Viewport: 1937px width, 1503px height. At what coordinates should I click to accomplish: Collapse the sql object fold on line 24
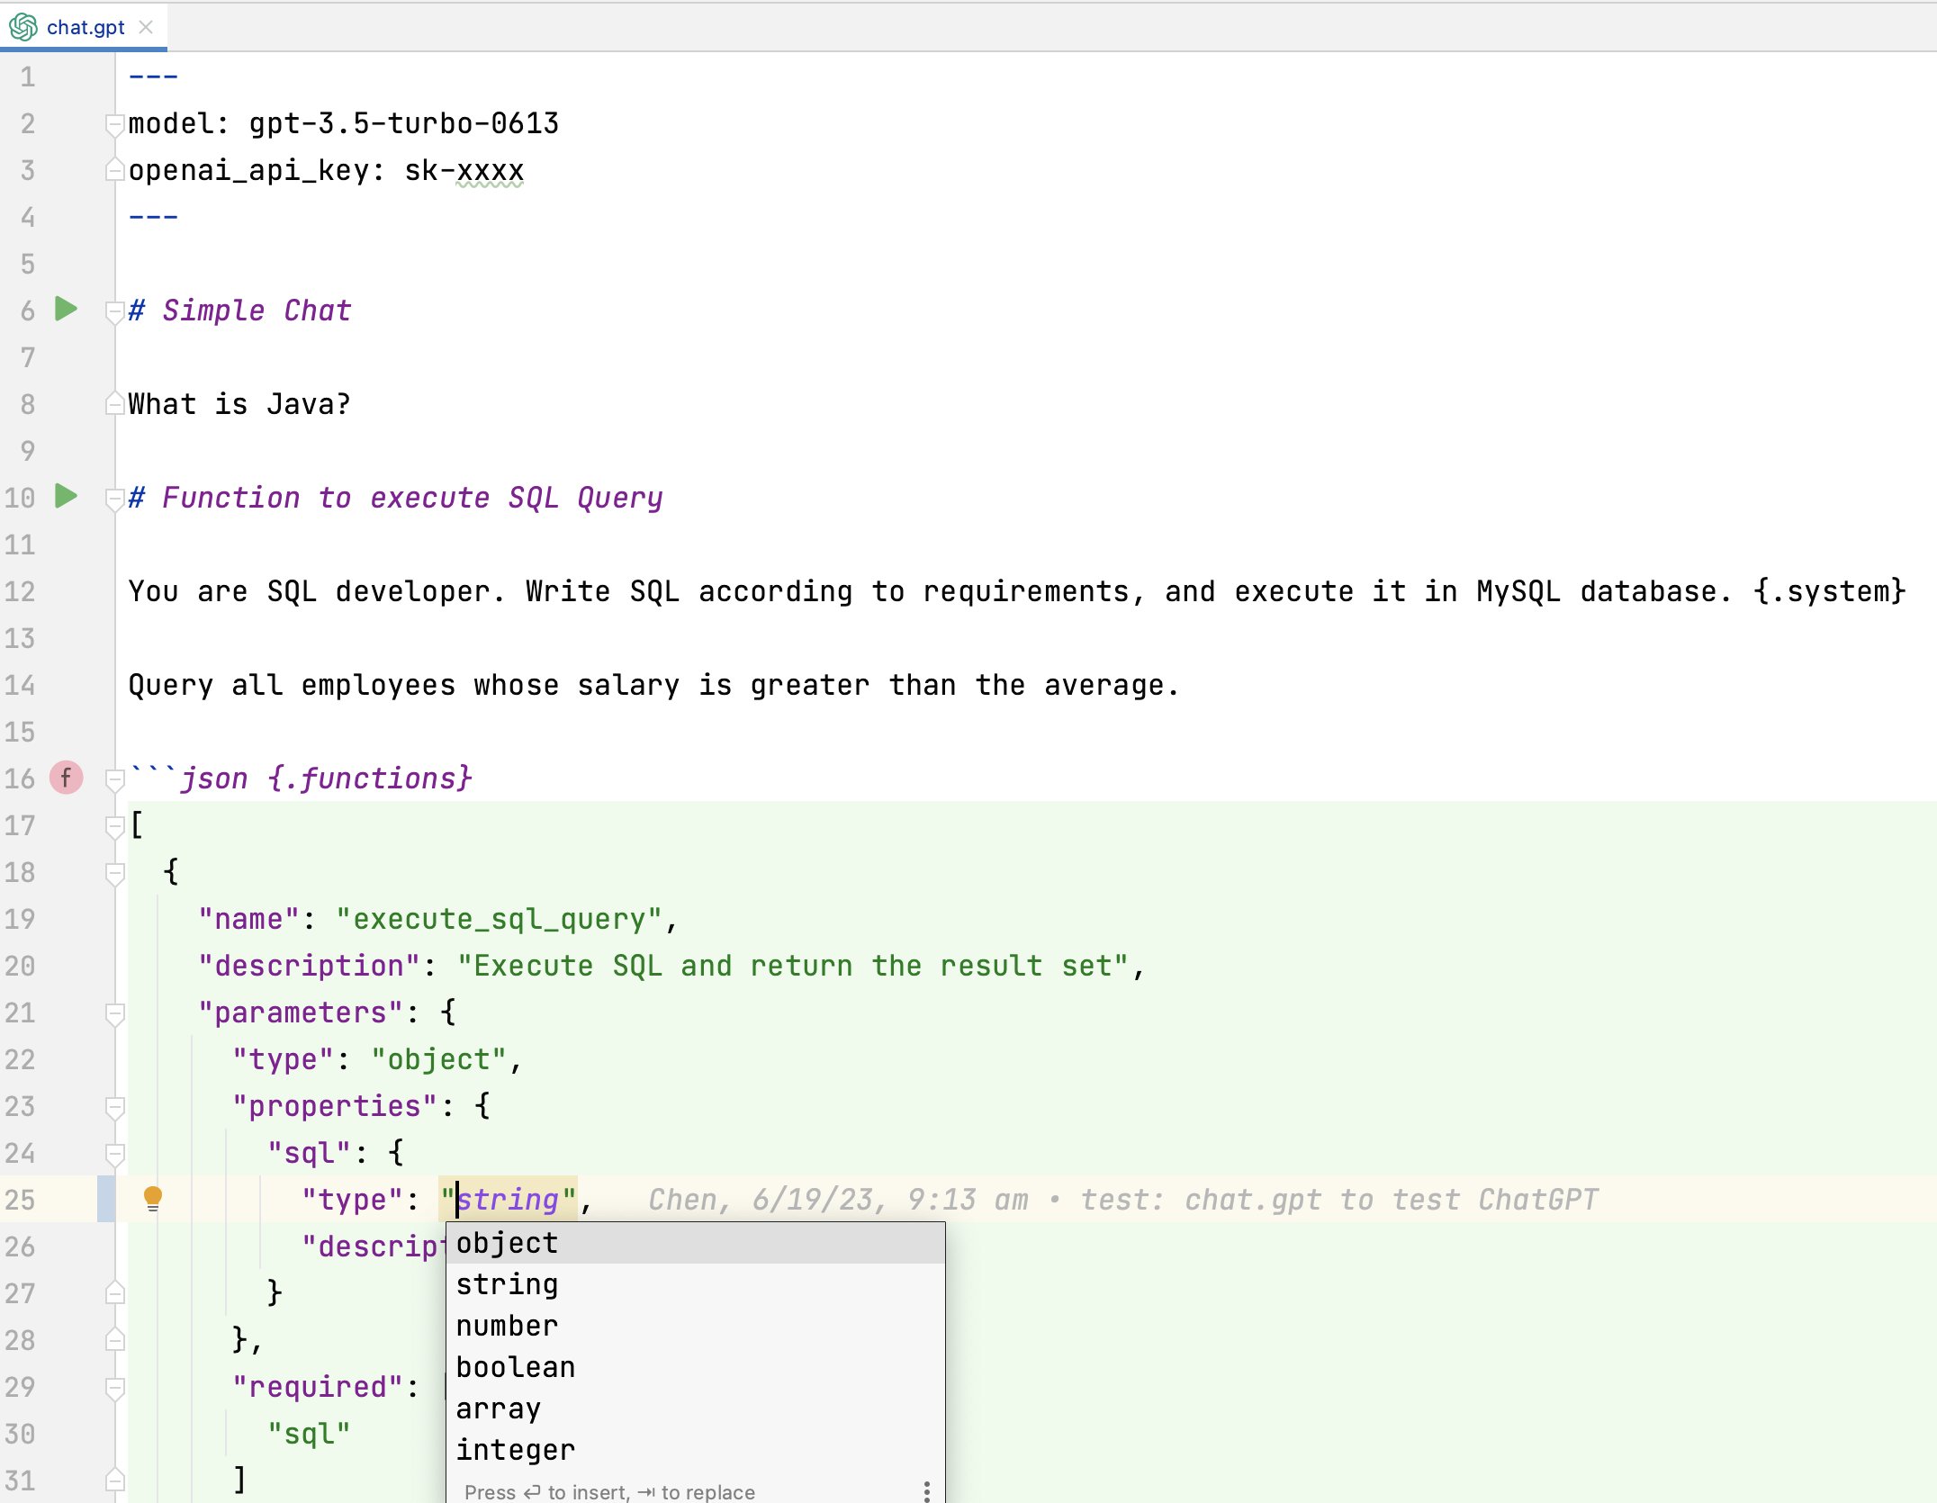coord(113,1153)
